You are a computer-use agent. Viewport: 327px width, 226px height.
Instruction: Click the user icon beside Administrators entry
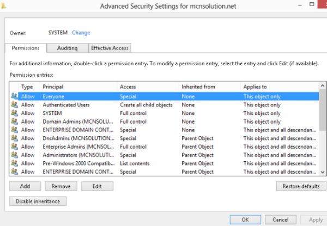click(14, 155)
